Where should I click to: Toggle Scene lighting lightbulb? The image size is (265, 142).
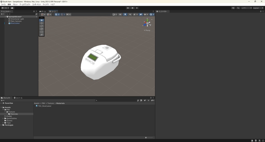pyautogui.click(x=125, y=14)
